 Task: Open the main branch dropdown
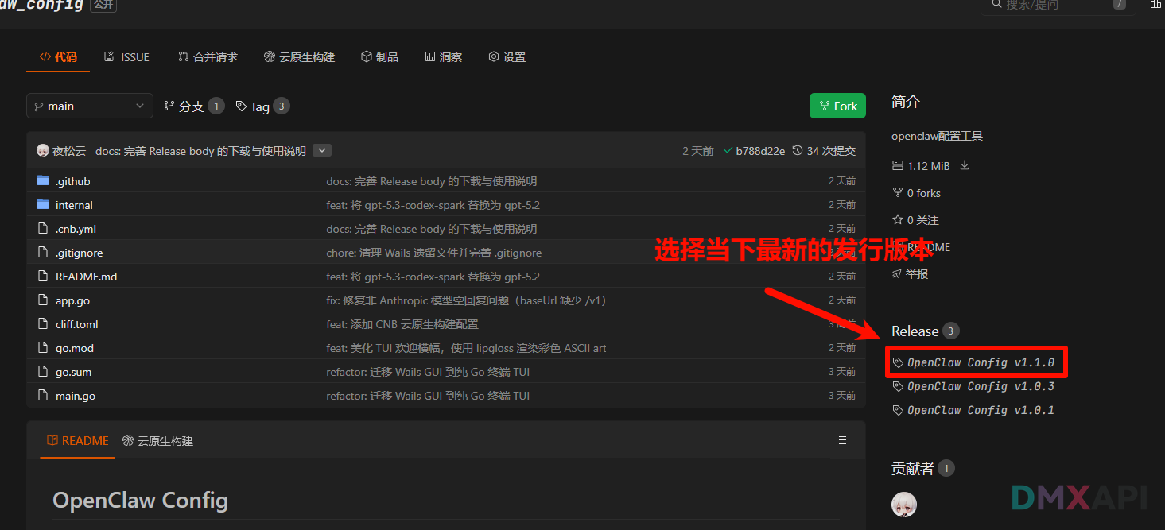pos(89,106)
